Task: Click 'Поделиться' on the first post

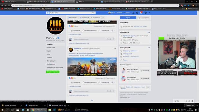Action: (104, 30)
